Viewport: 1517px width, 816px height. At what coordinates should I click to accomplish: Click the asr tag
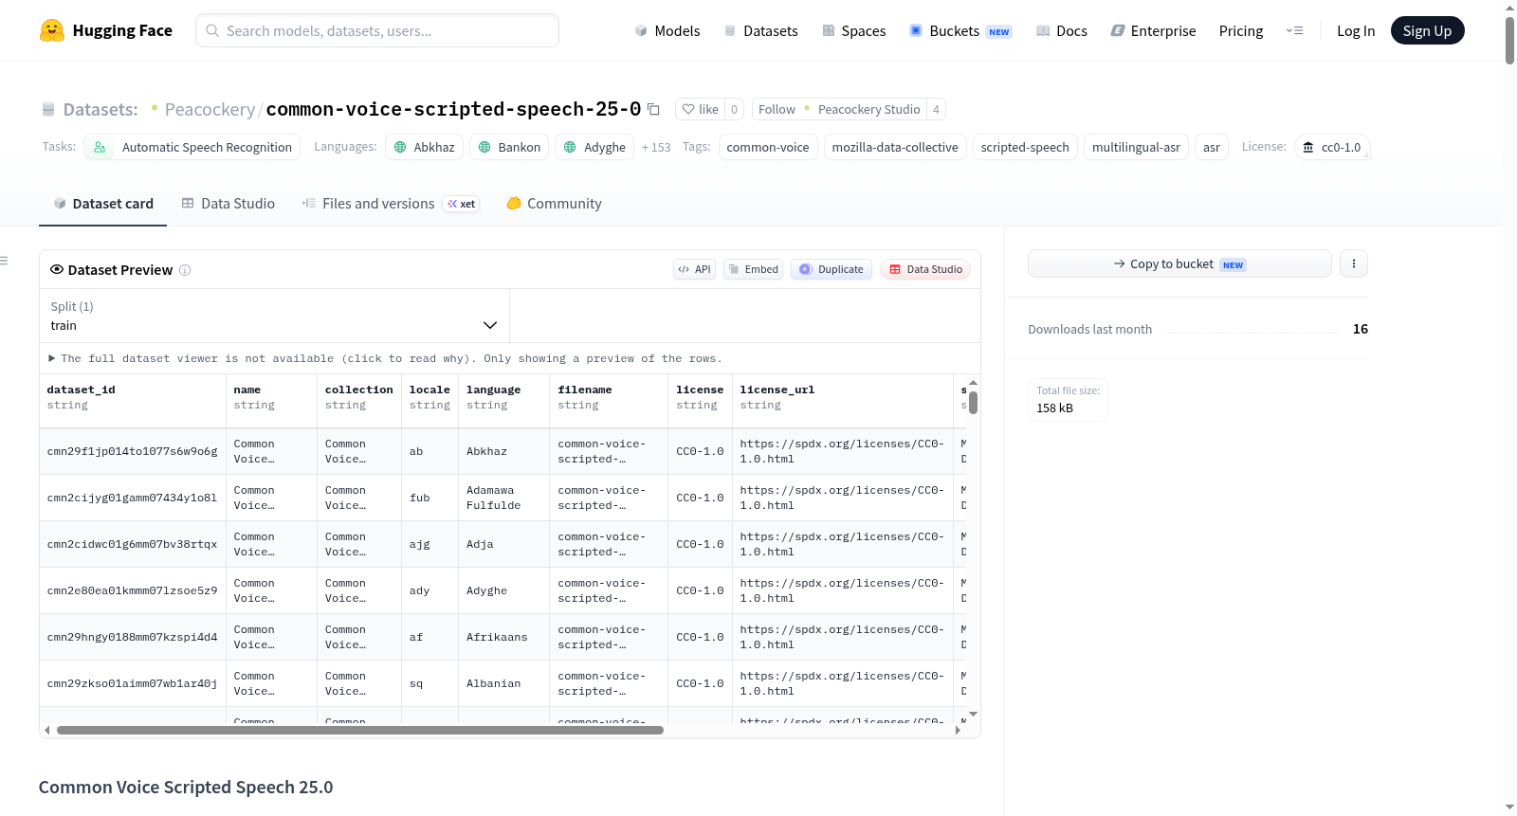1212,147
